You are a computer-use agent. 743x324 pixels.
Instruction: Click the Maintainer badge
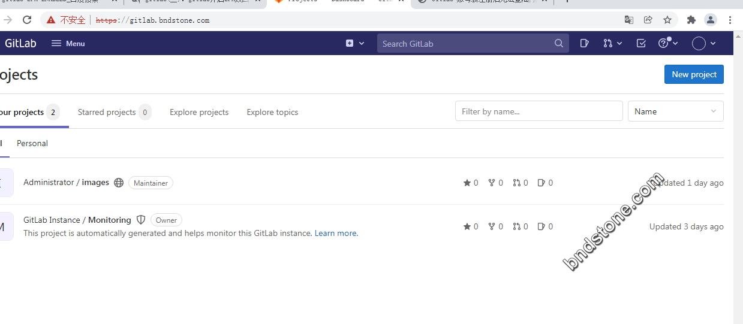tap(151, 183)
